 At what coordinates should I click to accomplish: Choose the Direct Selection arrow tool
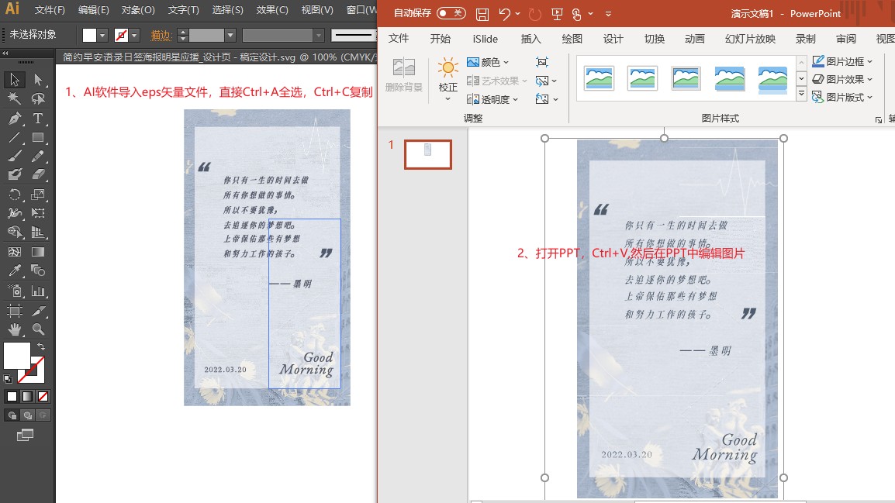coord(38,80)
